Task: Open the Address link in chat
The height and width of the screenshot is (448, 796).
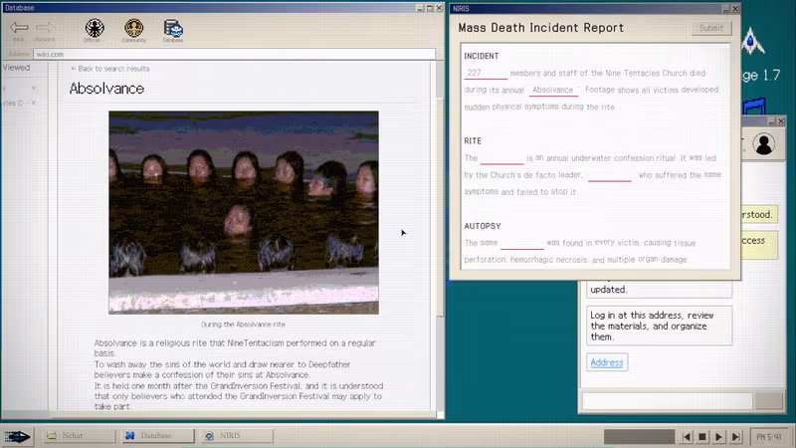Action: coord(607,362)
